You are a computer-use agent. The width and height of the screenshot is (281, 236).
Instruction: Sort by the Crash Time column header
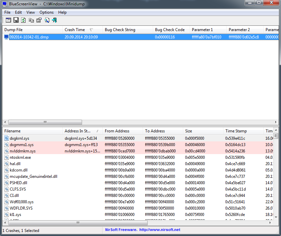(82, 30)
